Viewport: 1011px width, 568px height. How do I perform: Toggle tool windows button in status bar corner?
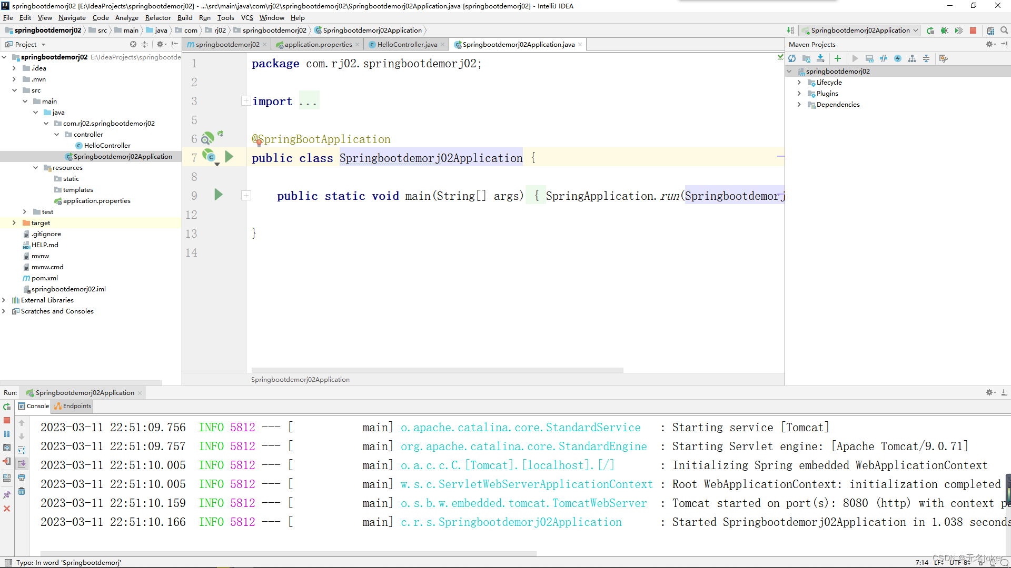point(8,562)
